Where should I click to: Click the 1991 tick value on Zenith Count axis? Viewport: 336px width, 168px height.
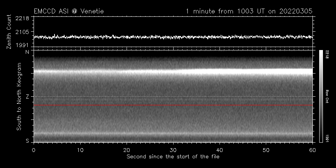22,45
